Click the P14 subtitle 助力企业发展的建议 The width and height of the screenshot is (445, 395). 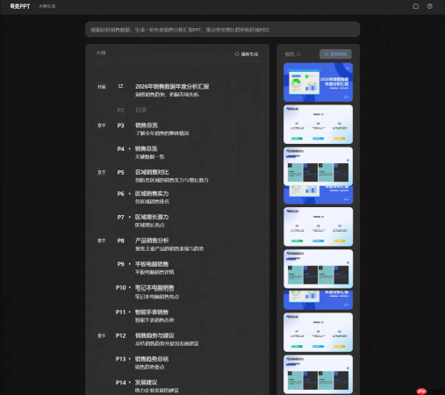(x=157, y=391)
